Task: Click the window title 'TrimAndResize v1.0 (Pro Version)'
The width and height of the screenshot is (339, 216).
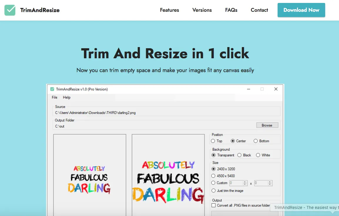Action: click(82, 89)
